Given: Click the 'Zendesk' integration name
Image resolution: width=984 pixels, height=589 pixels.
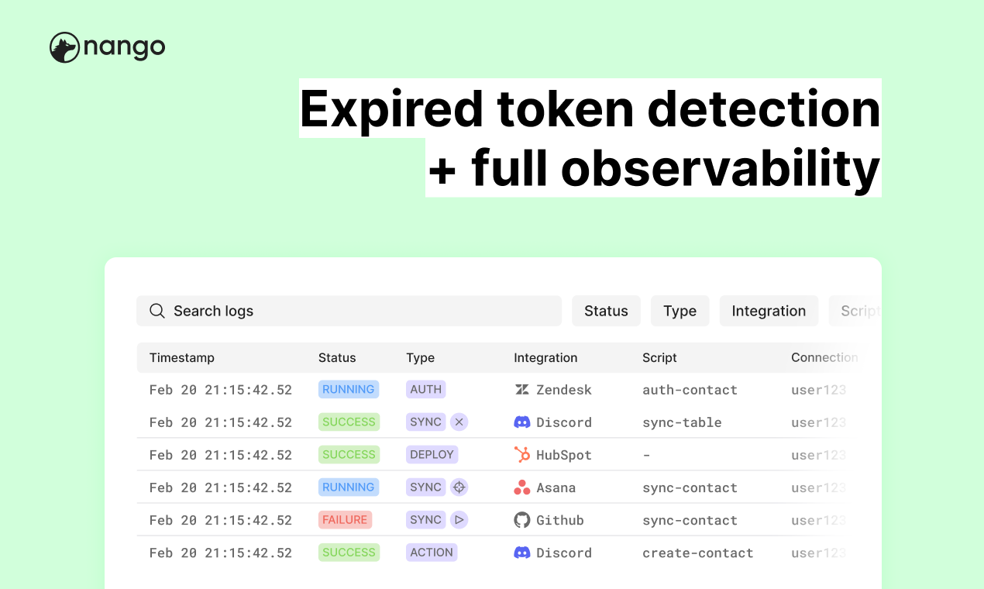Looking at the screenshot, I should pyautogui.click(x=564, y=390).
